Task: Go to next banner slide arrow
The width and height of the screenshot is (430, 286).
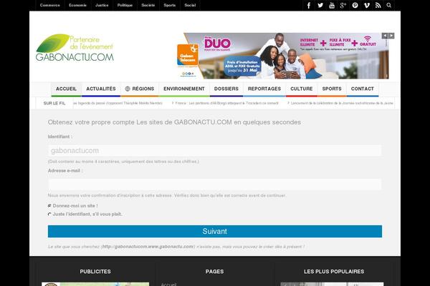Action: (391, 36)
